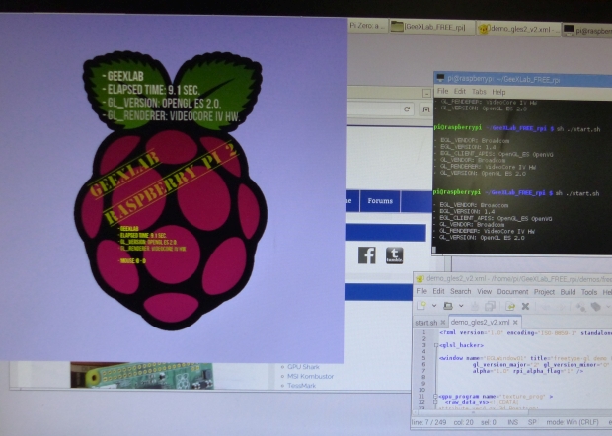This screenshot has height=436, width=612.
Task: Open the New file dropdown arrow in Geany
Action: click(434, 306)
